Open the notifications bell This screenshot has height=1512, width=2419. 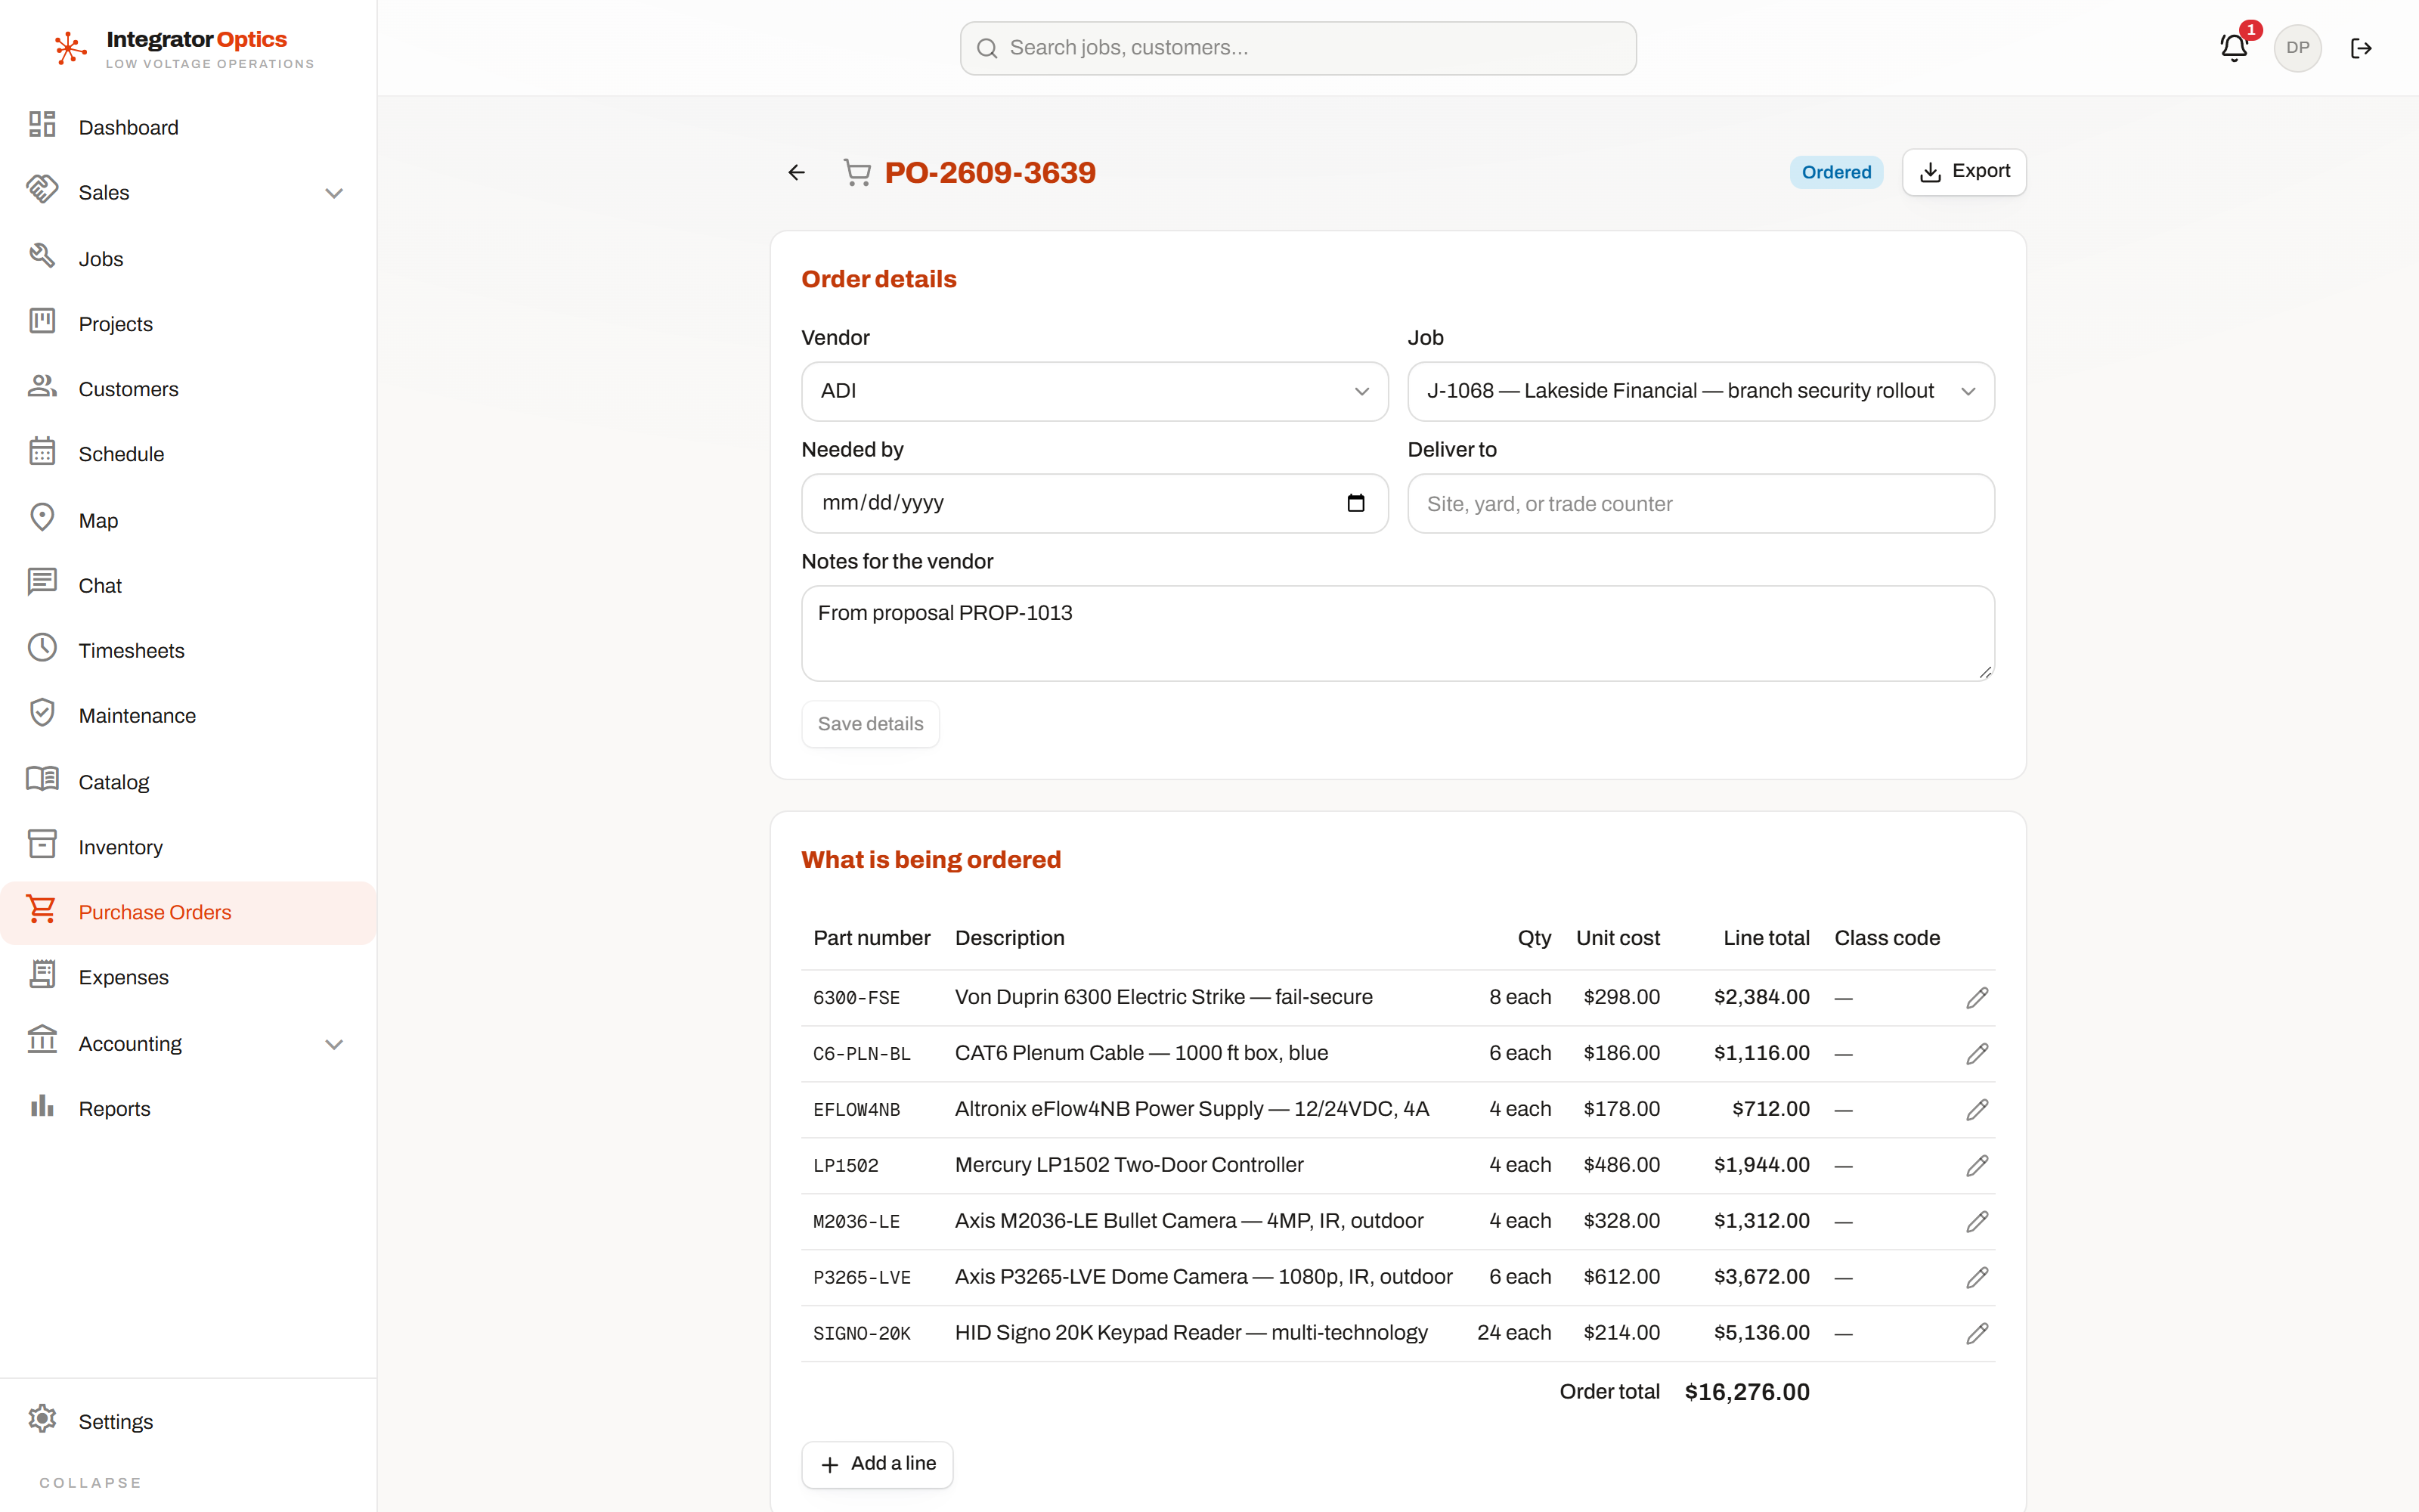[x=2233, y=48]
